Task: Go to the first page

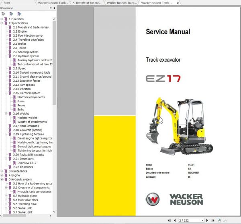Action: 169,220
